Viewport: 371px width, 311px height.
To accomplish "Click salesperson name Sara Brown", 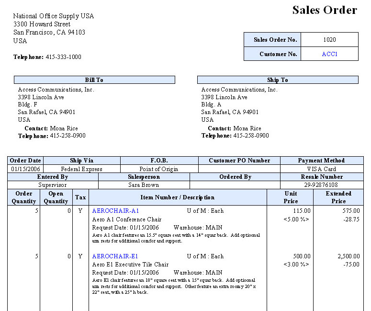I will (x=144, y=185).
